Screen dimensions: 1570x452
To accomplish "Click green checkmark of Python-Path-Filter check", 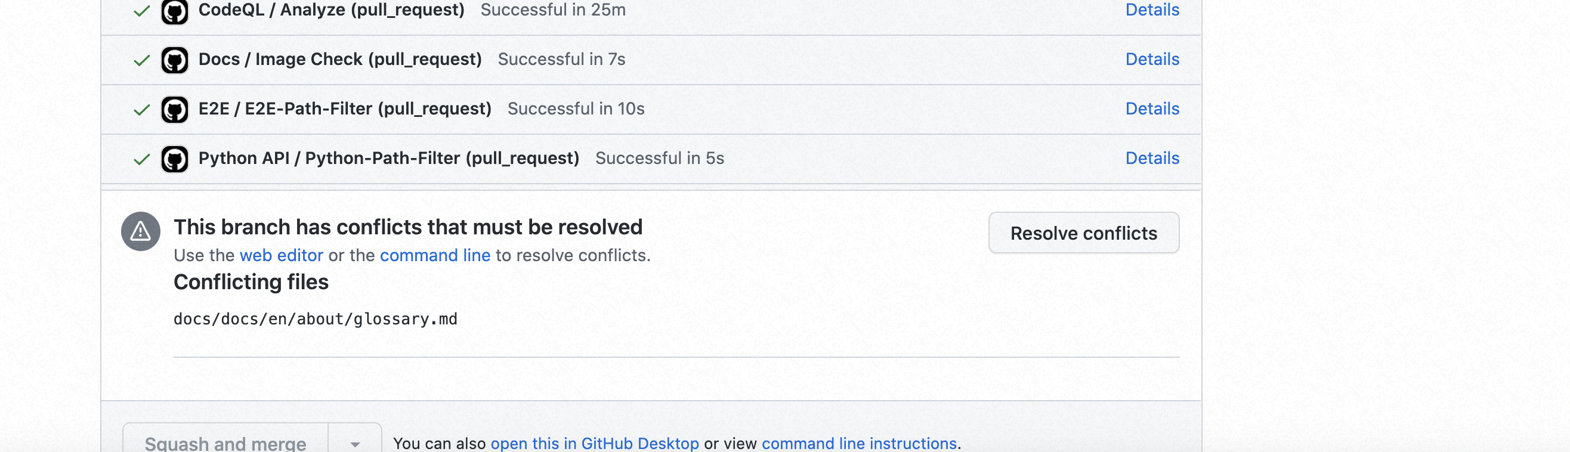I will point(141,159).
